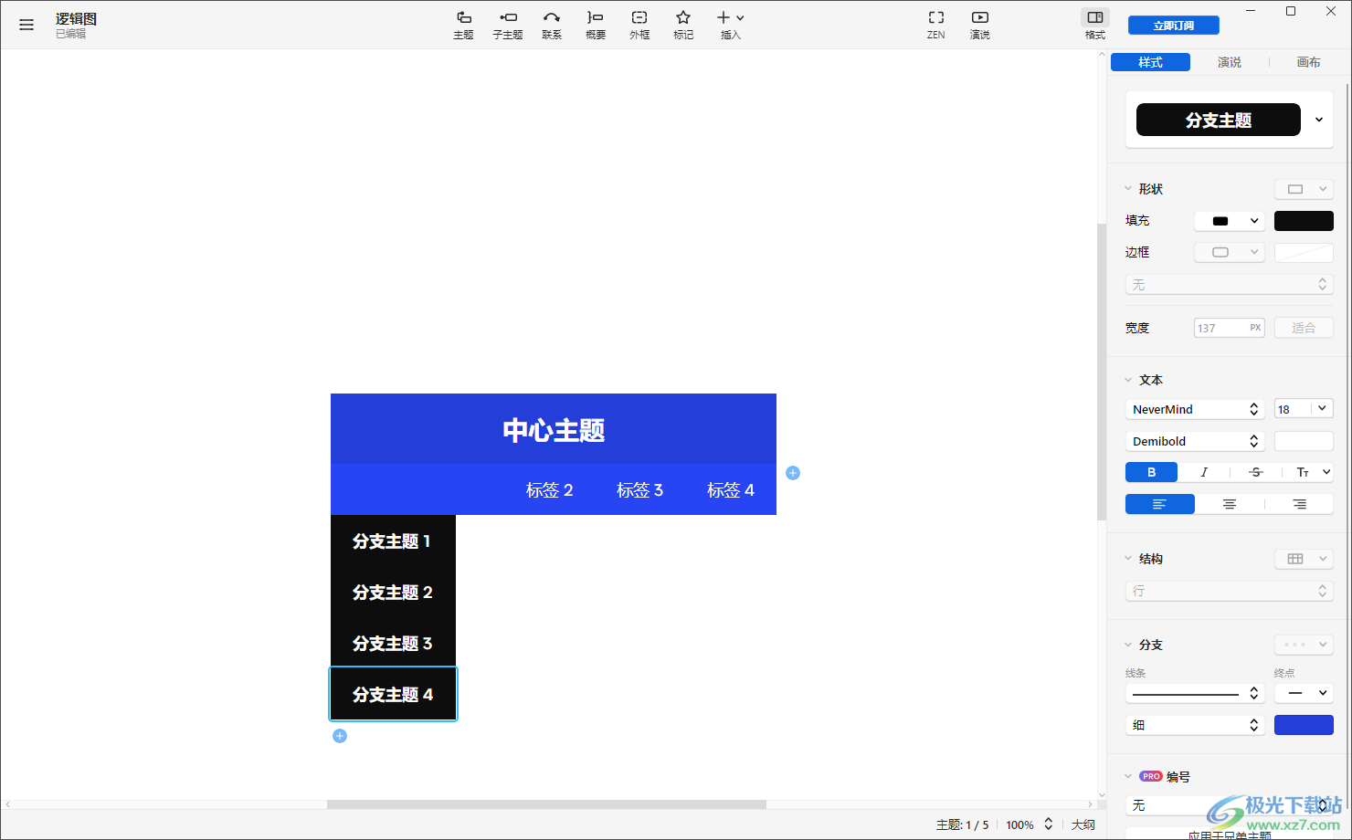
Task: Click the plus button beside the central topic
Action: coord(793,473)
